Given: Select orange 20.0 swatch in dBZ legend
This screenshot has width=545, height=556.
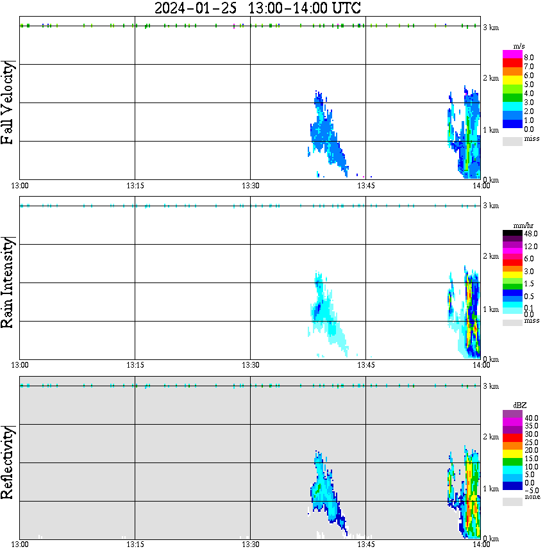Looking at the screenshot, I should [512, 446].
